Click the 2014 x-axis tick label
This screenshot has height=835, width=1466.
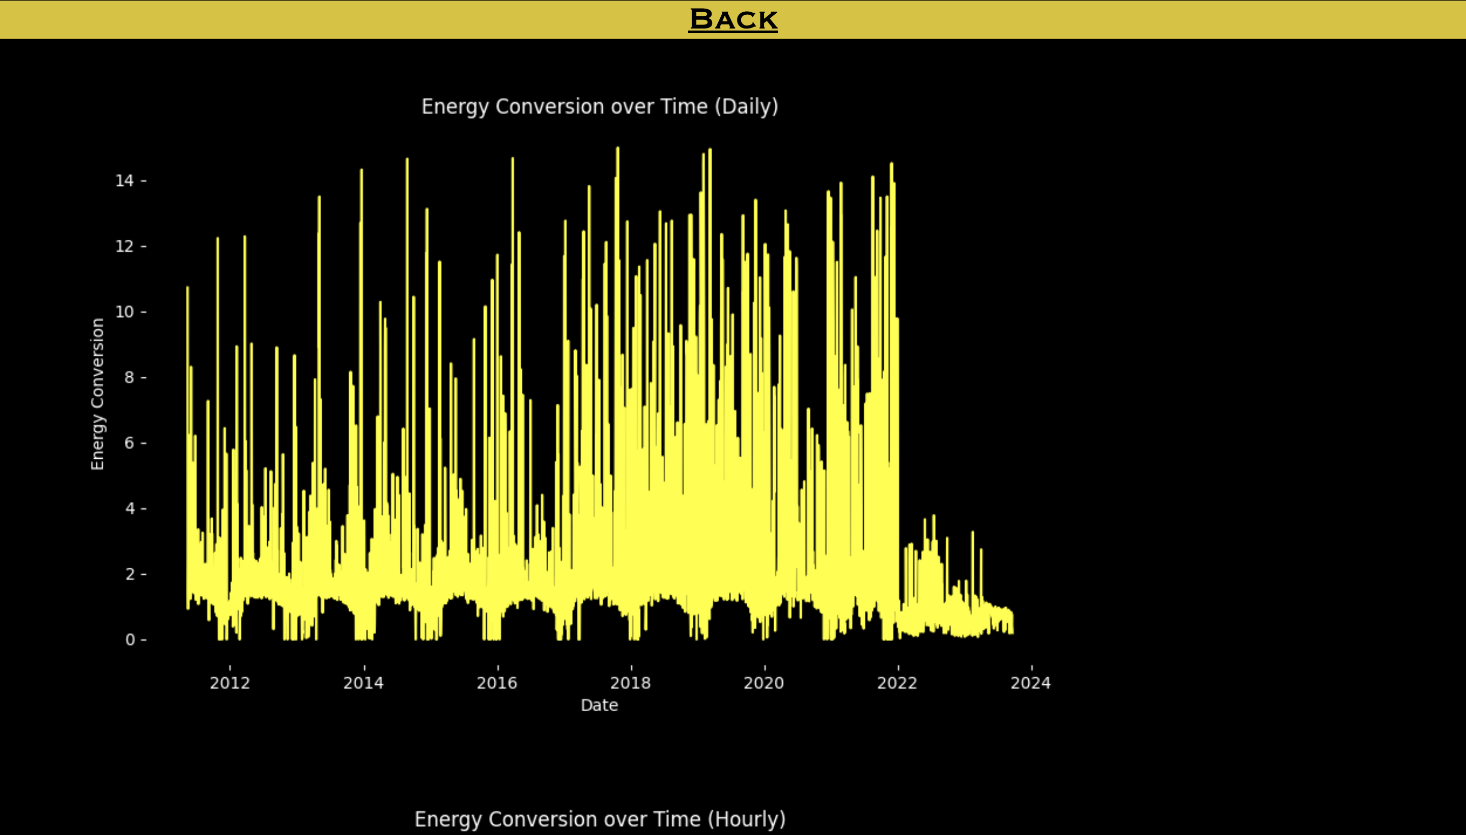click(363, 683)
